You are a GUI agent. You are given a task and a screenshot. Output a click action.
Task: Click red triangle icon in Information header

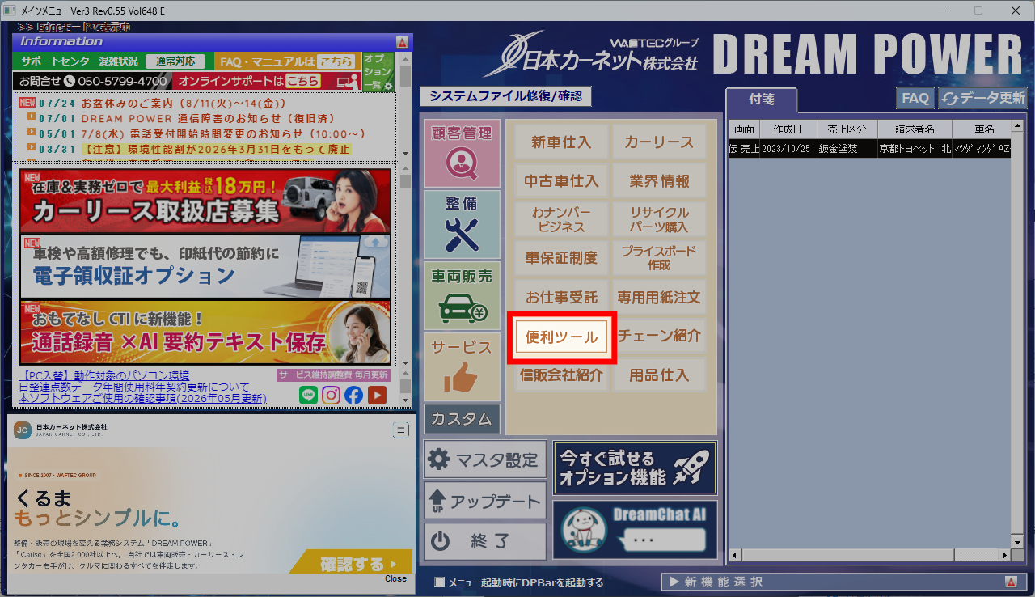point(402,41)
